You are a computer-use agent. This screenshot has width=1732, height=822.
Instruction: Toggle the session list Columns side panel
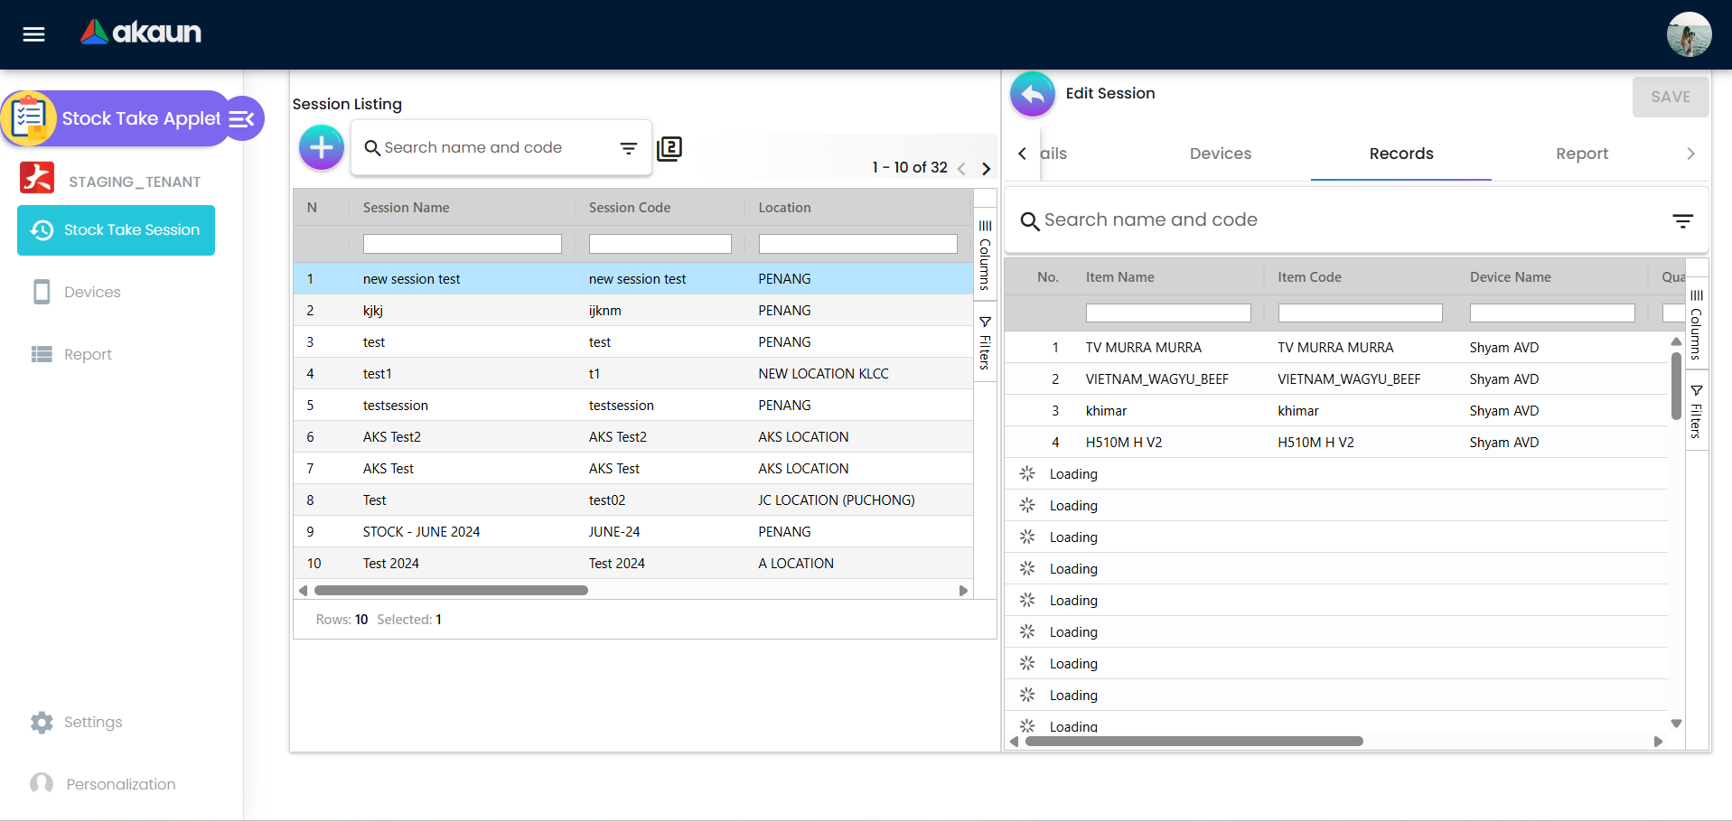pyautogui.click(x=985, y=255)
